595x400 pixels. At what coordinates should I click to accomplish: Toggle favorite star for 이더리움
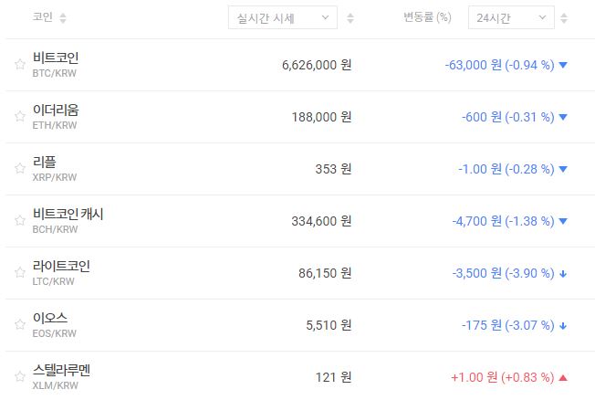click(x=19, y=117)
